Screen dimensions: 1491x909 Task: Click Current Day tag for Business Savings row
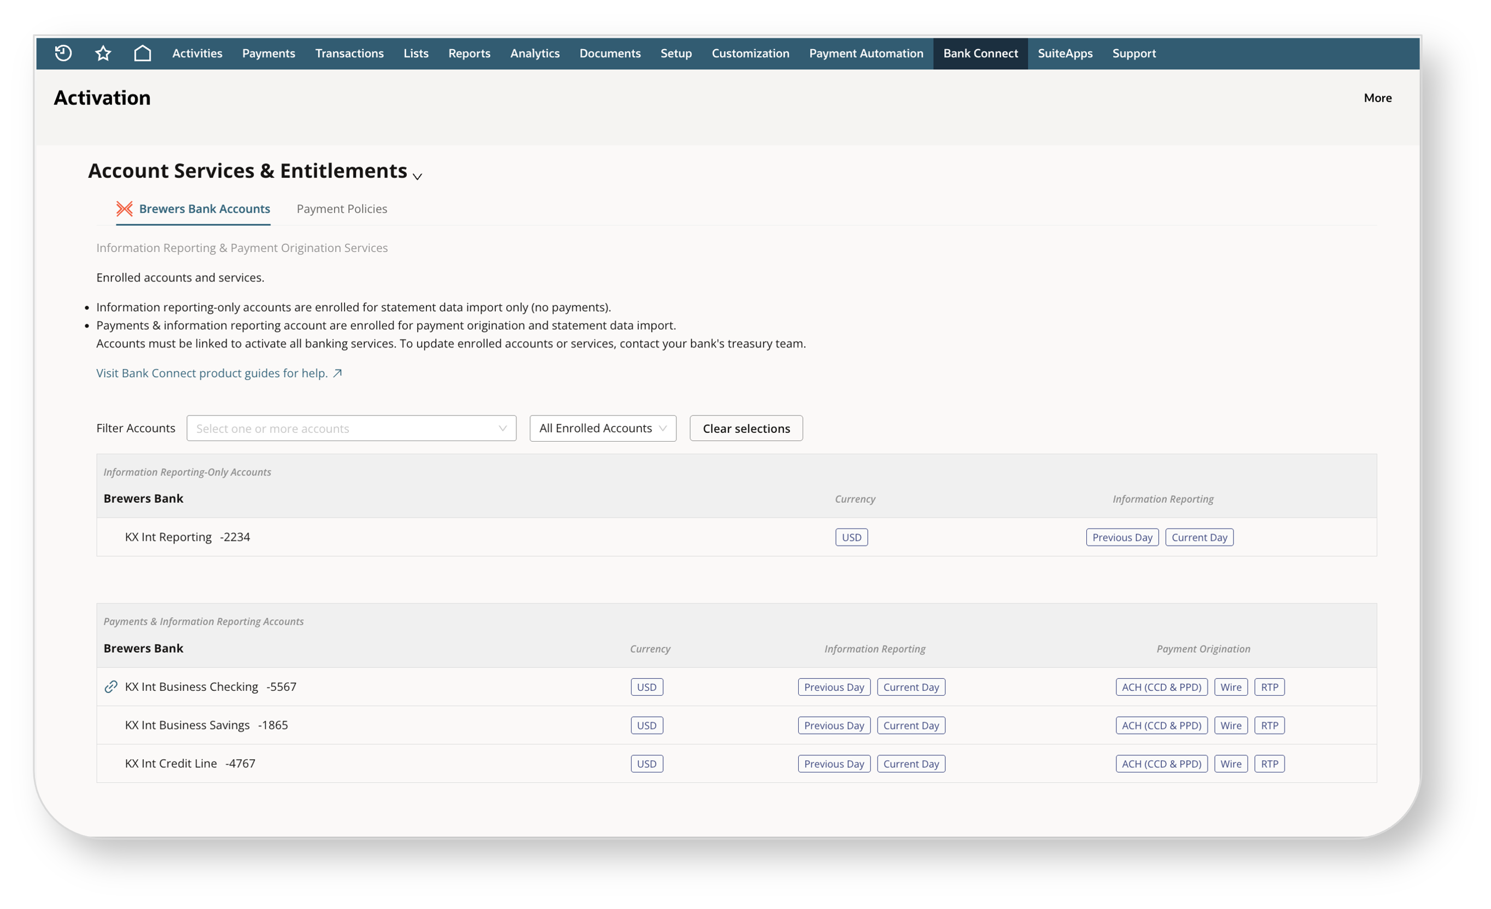[911, 726]
